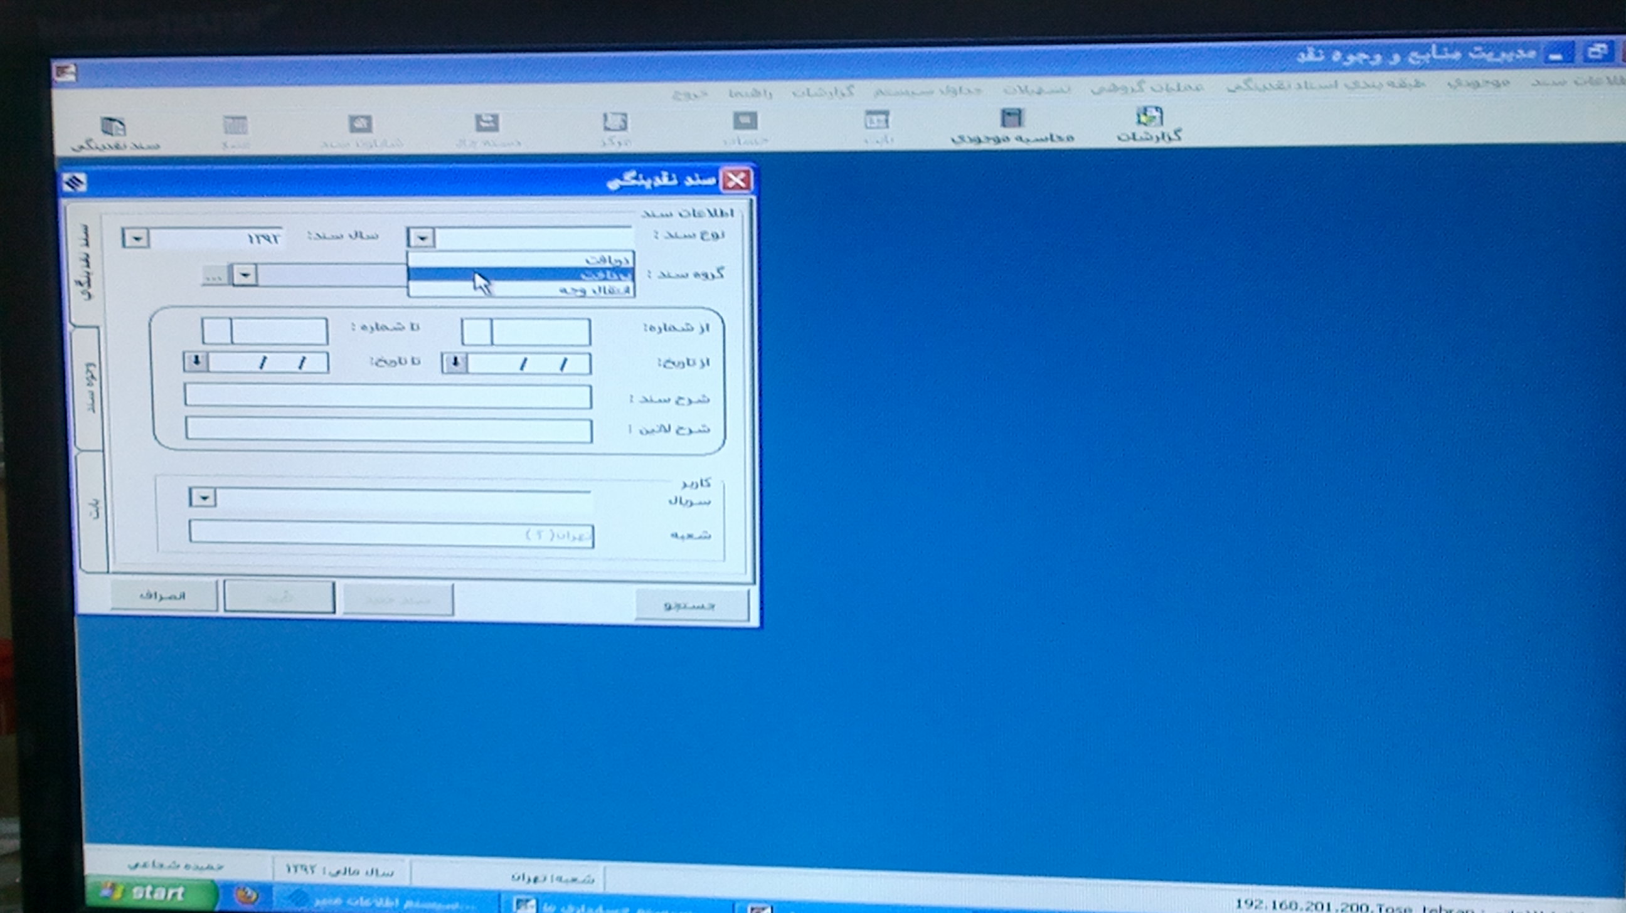Focus the شرح سند description field
The width and height of the screenshot is (1626, 913).
[388, 398]
